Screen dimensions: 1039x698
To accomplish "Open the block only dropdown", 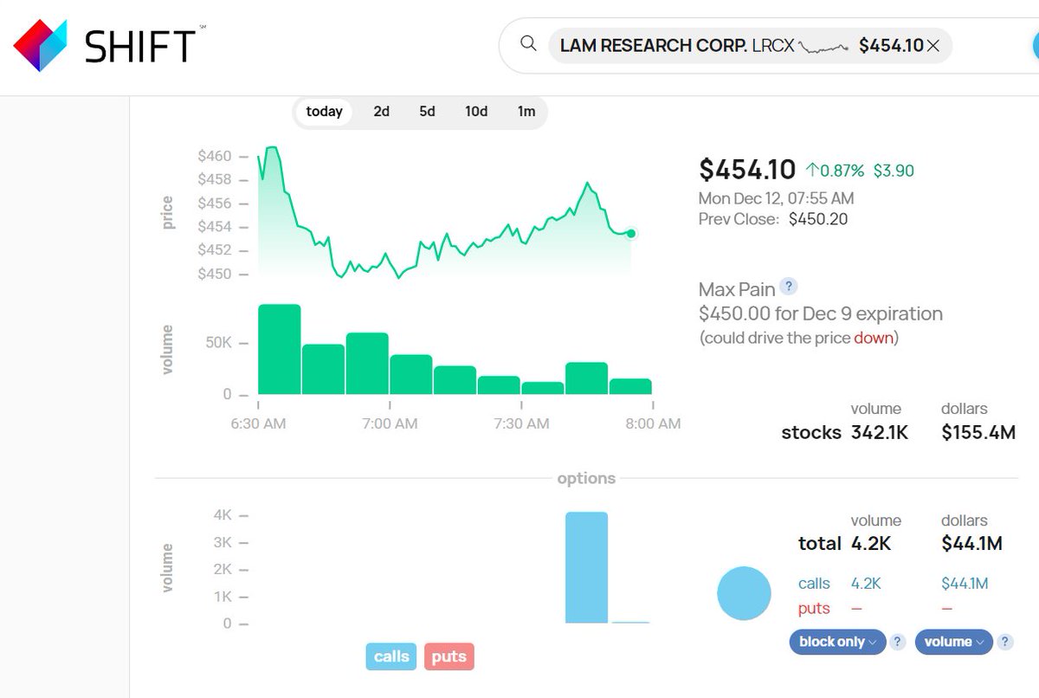I will tap(836, 642).
